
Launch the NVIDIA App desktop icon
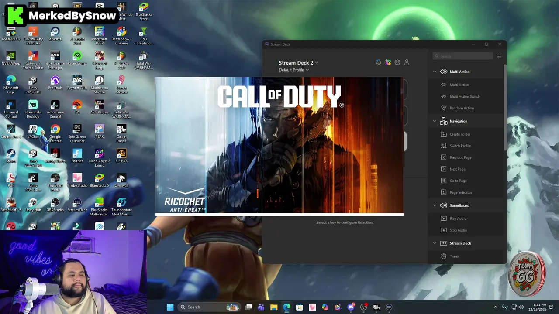click(x=11, y=58)
